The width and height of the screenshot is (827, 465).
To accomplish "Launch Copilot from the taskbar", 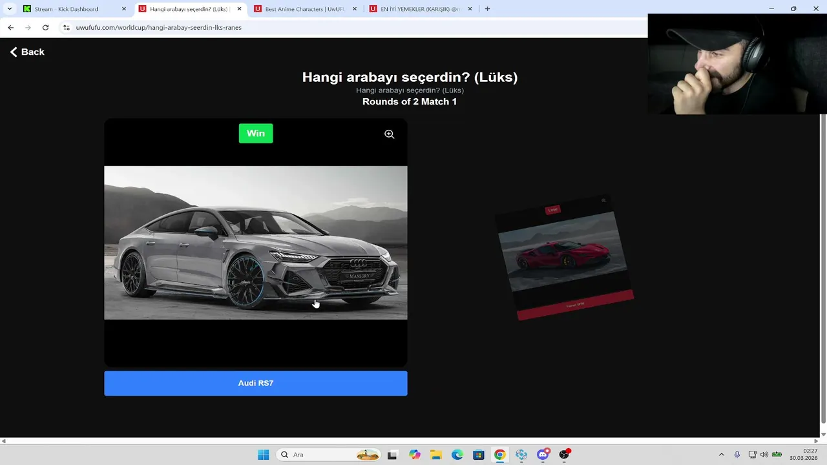I will point(414,455).
